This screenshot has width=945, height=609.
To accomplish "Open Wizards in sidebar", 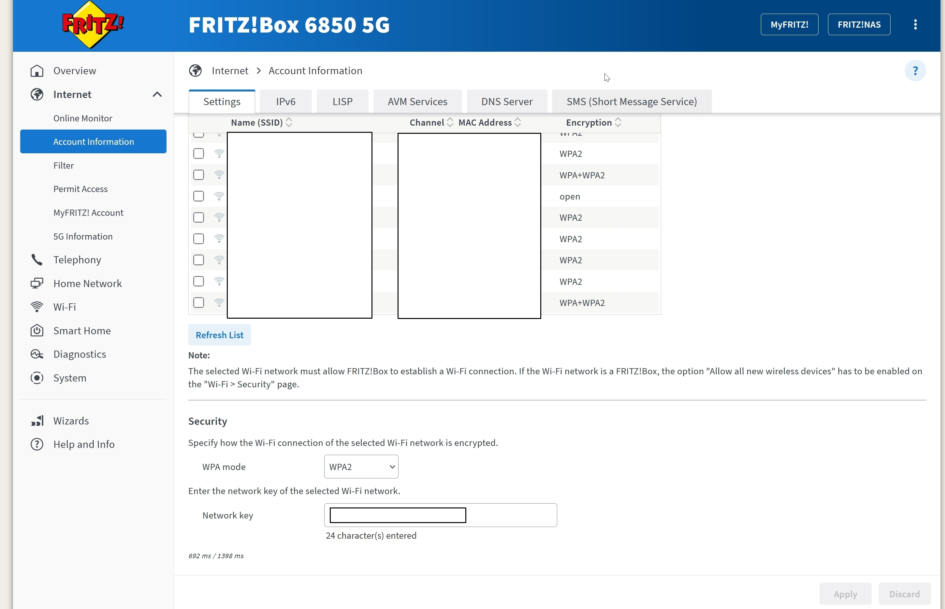I will pos(71,421).
